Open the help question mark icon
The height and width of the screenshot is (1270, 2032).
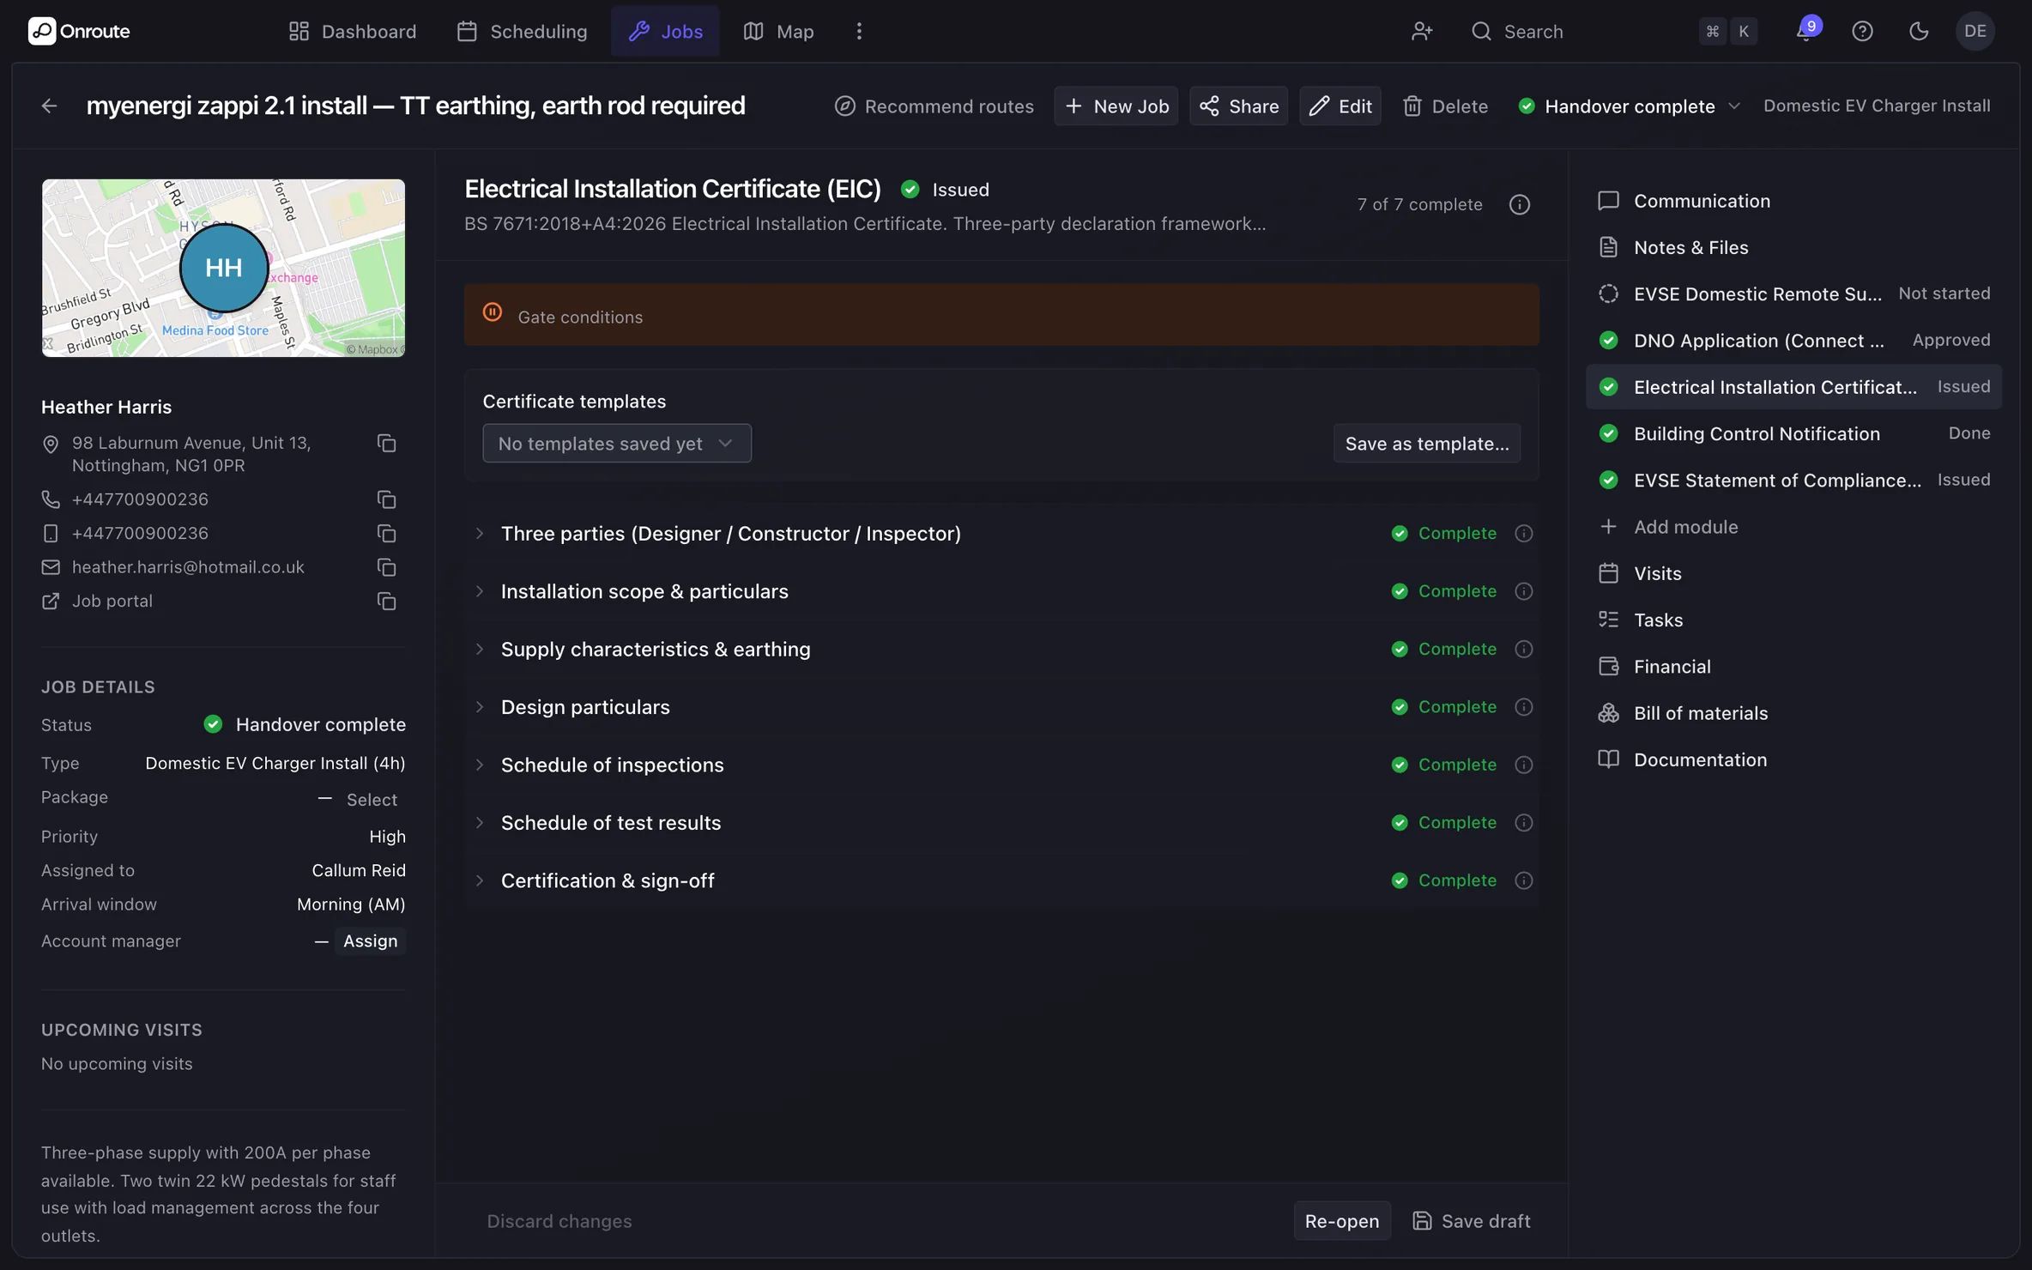tap(1862, 32)
